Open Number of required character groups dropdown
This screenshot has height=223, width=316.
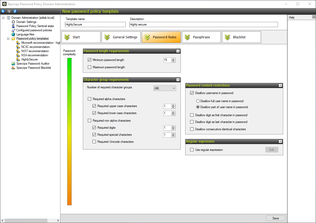[x=165, y=88]
